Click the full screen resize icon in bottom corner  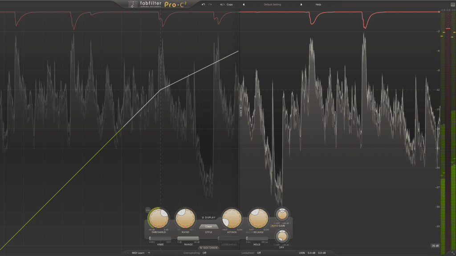(x=453, y=253)
